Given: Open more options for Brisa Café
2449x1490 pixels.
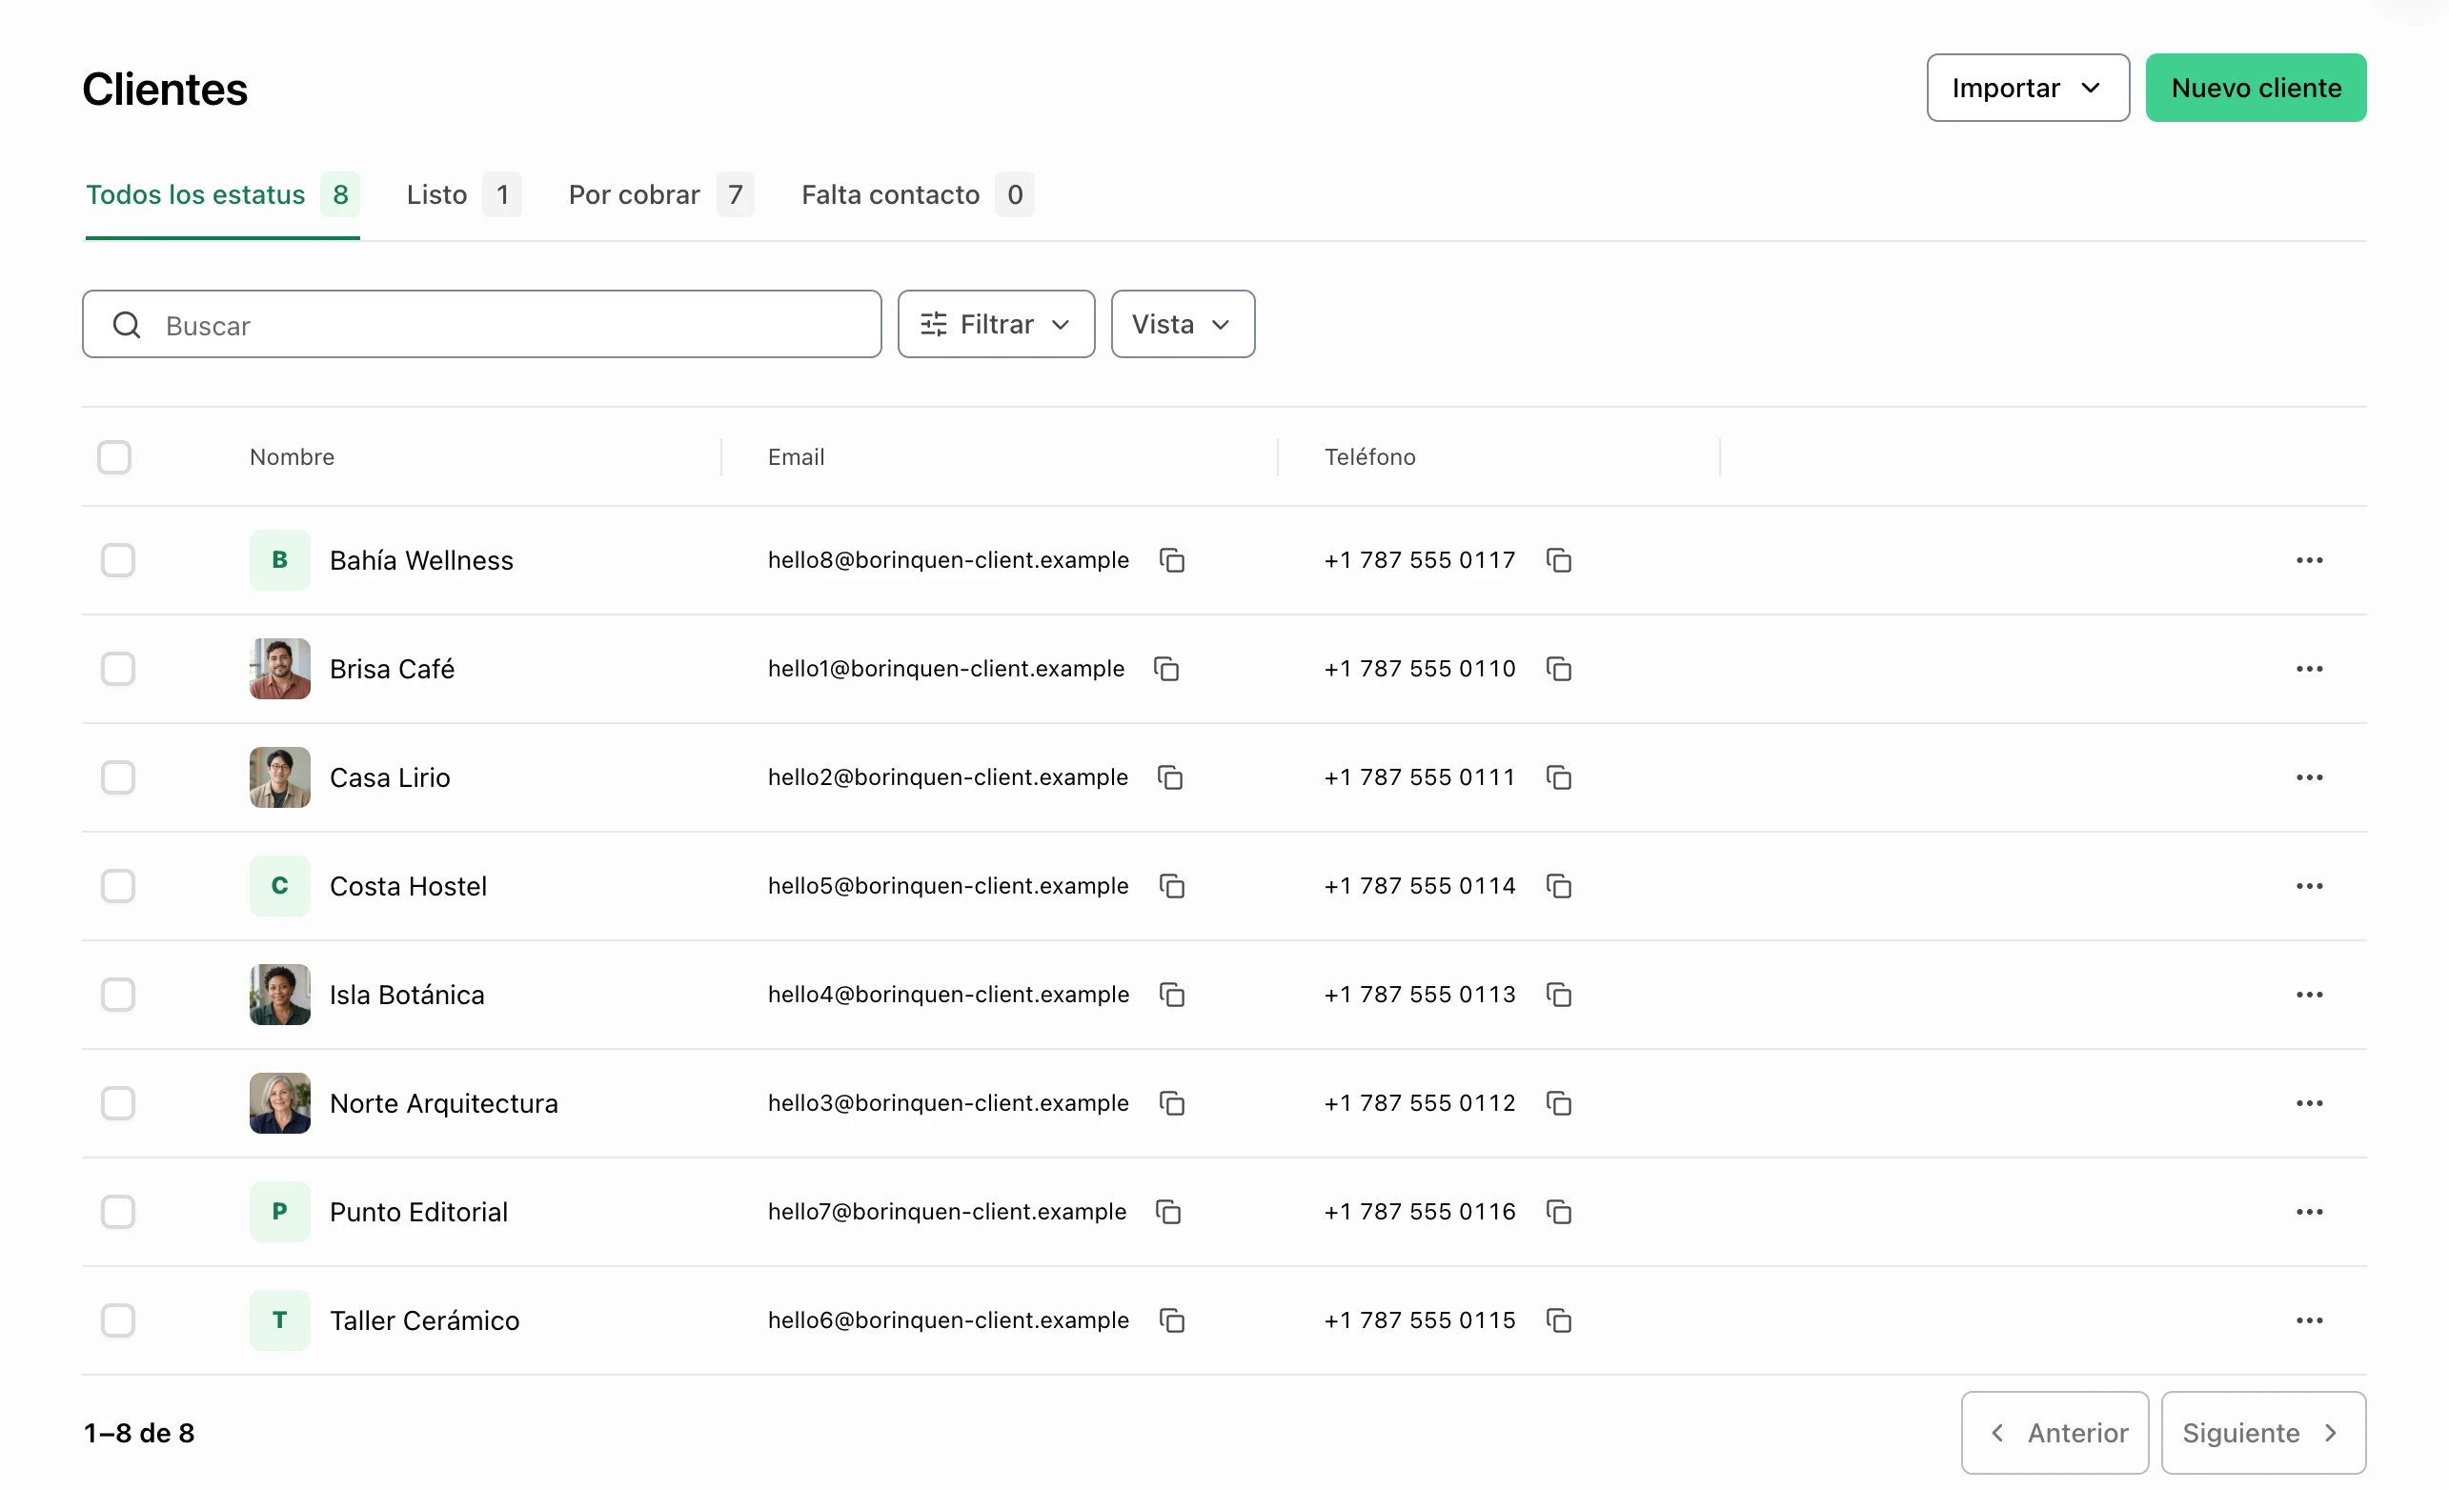Looking at the screenshot, I should click(x=2309, y=669).
